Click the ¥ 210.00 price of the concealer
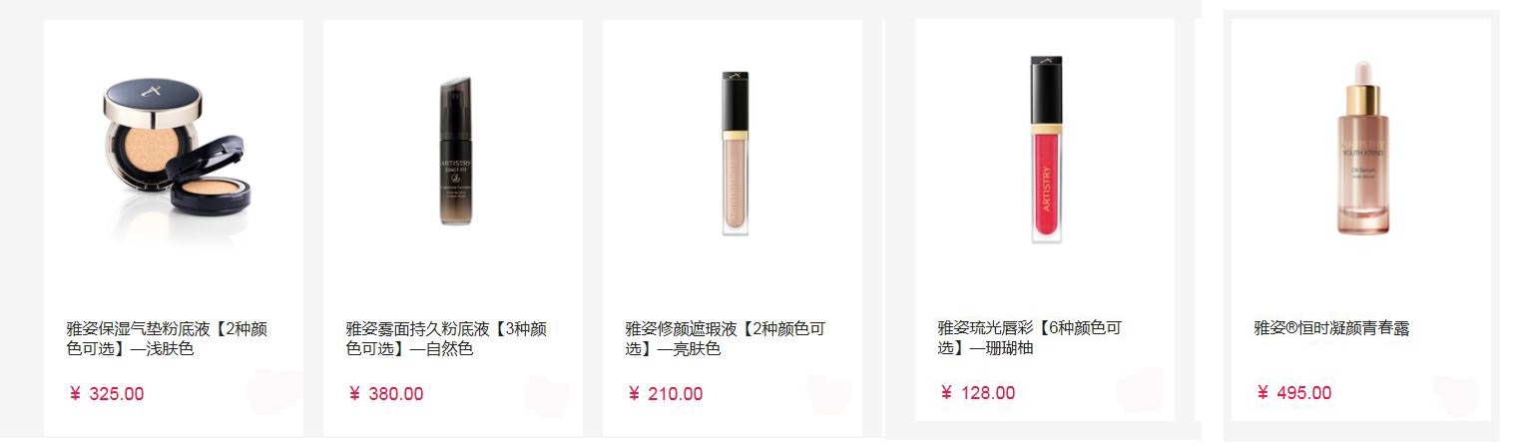 click(x=665, y=394)
